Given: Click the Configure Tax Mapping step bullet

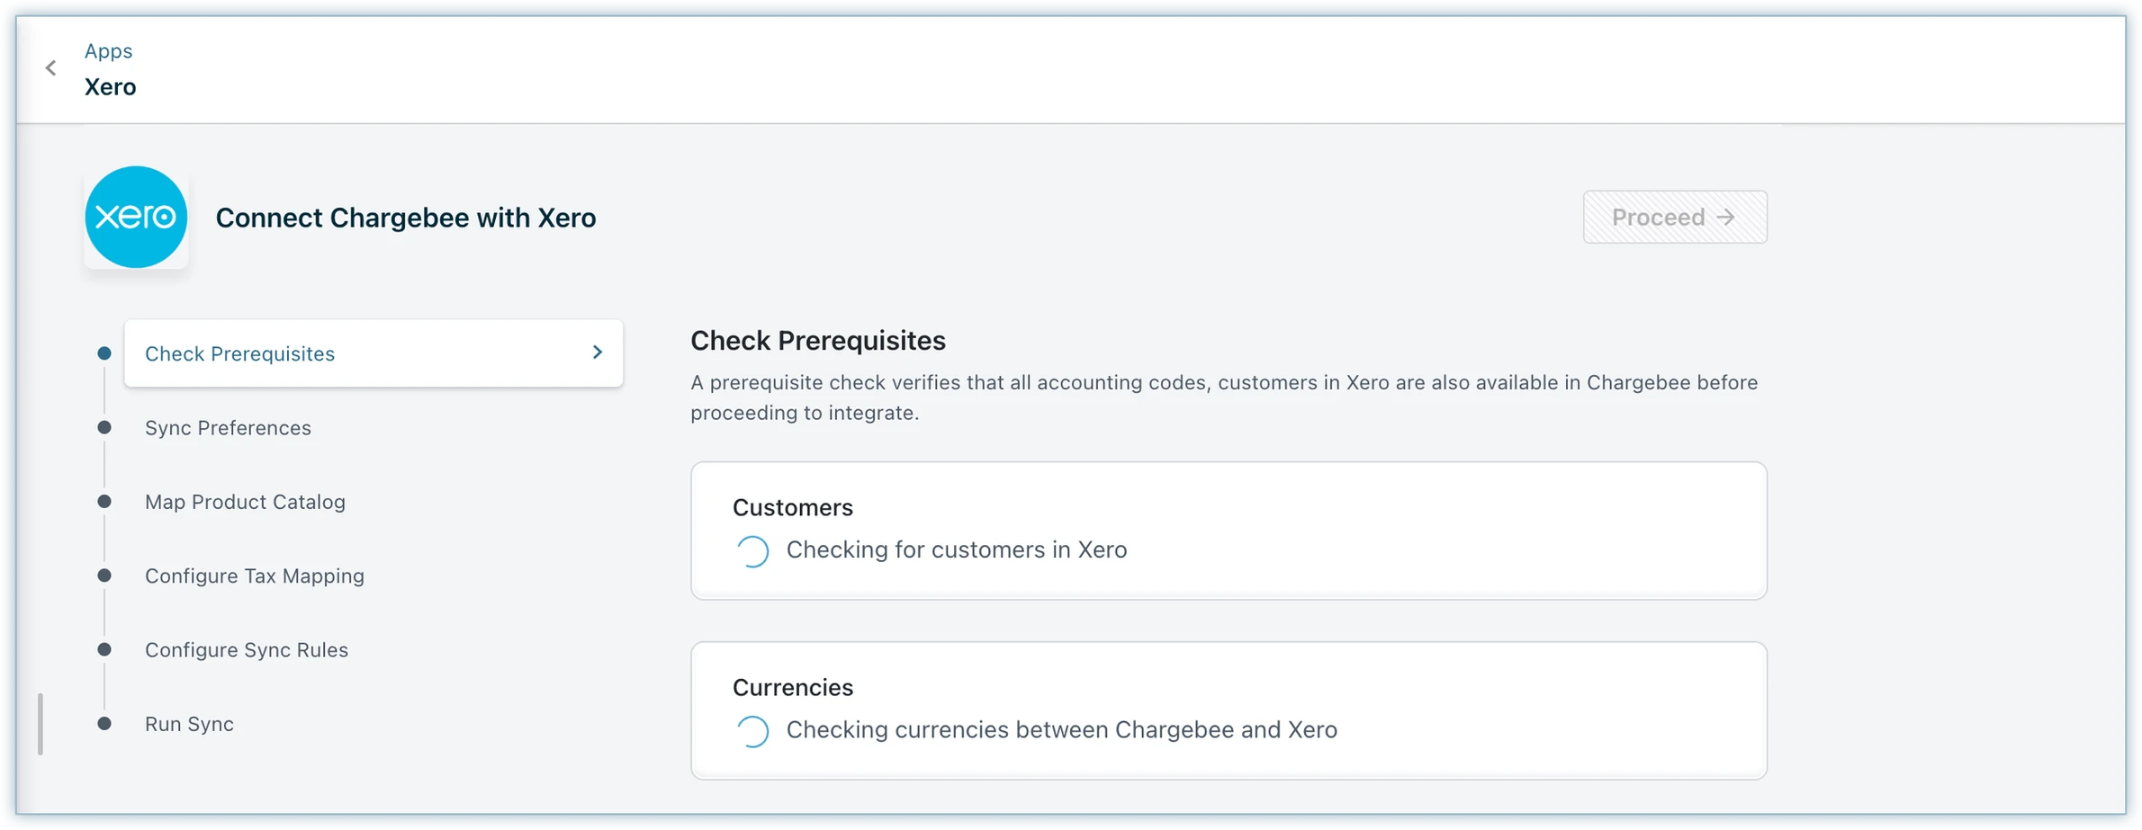Looking at the screenshot, I should (104, 576).
